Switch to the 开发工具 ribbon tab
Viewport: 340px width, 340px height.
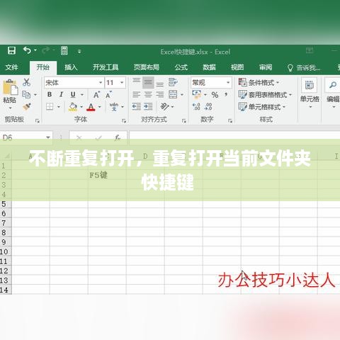tap(106, 67)
